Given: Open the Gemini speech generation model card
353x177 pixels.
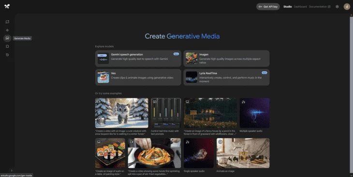Looking at the screenshot, I should click(138, 59).
